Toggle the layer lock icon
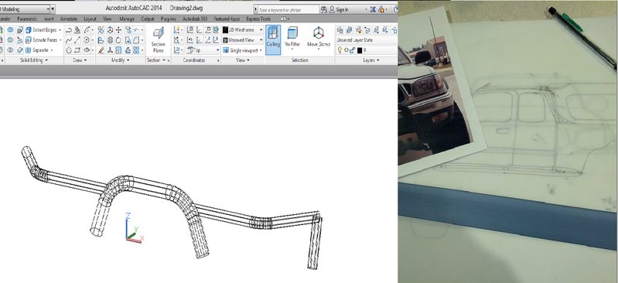Viewport: 618px width, 283px height. click(x=353, y=50)
